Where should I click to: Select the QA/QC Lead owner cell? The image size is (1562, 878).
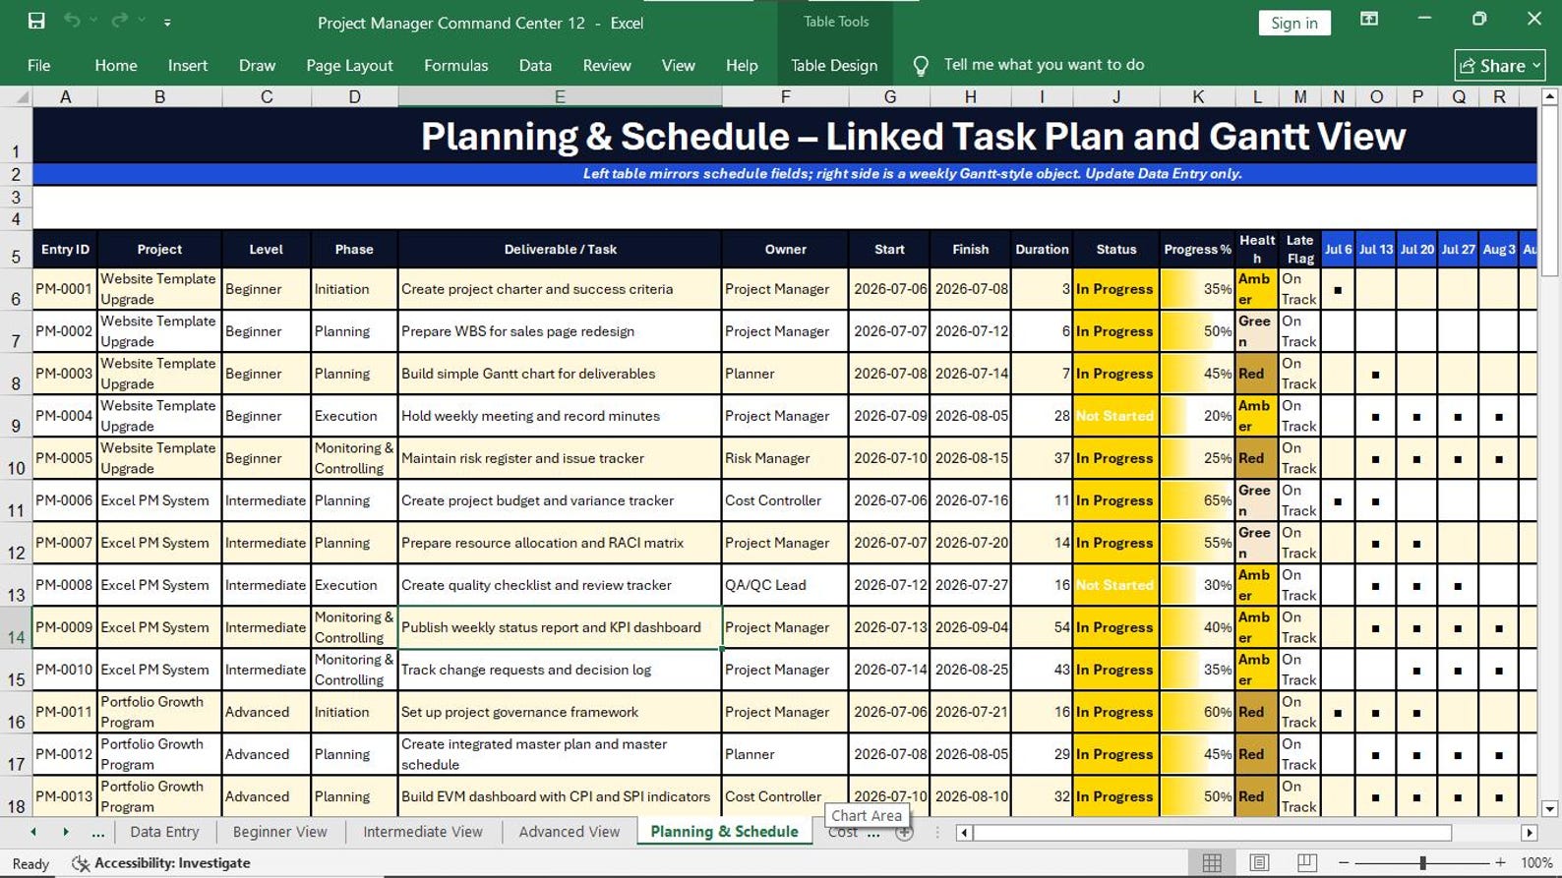(x=785, y=585)
